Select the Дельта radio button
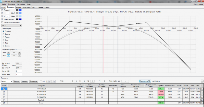The image size is (204, 107). [x=4, y=34]
